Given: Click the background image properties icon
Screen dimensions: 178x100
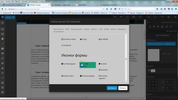Looking at the screenshot, I should pyautogui.click(x=167, y=27).
